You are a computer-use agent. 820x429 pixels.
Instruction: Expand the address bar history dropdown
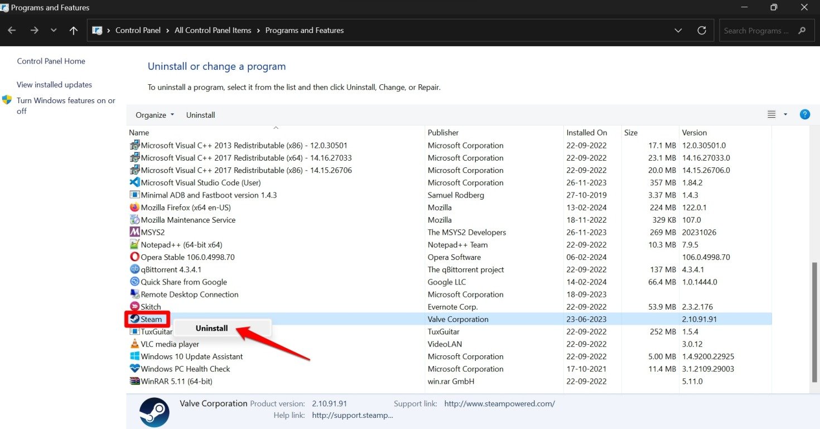tap(678, 31)
